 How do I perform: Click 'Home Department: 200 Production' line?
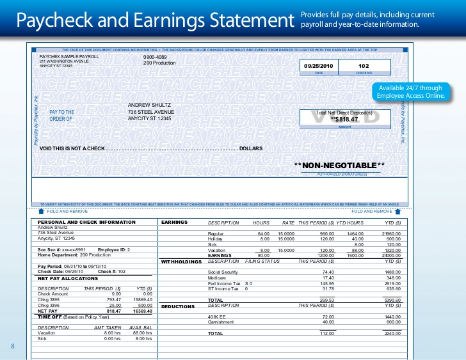click(74, 255)
